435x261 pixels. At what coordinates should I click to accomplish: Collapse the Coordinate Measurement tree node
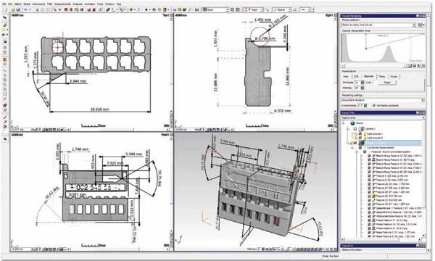(x=353, y=148)
